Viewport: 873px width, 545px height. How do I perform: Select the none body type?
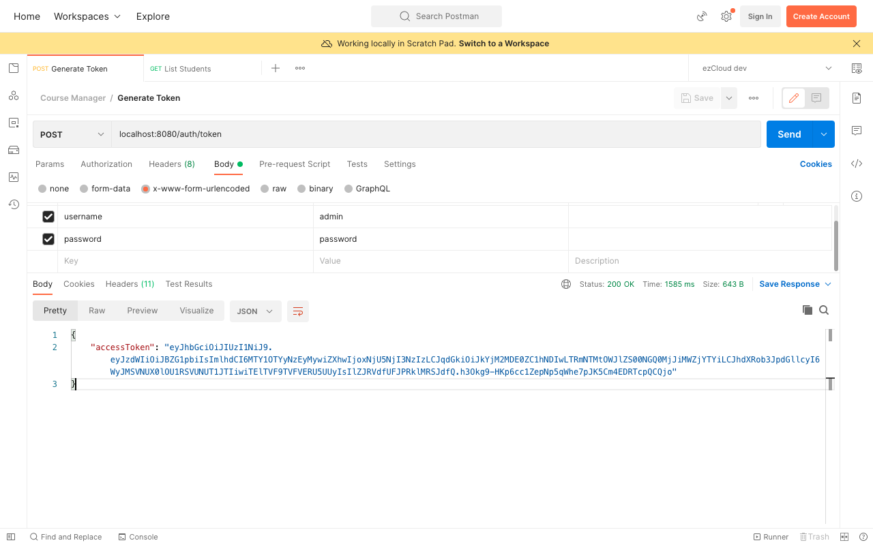coord(42,189)
